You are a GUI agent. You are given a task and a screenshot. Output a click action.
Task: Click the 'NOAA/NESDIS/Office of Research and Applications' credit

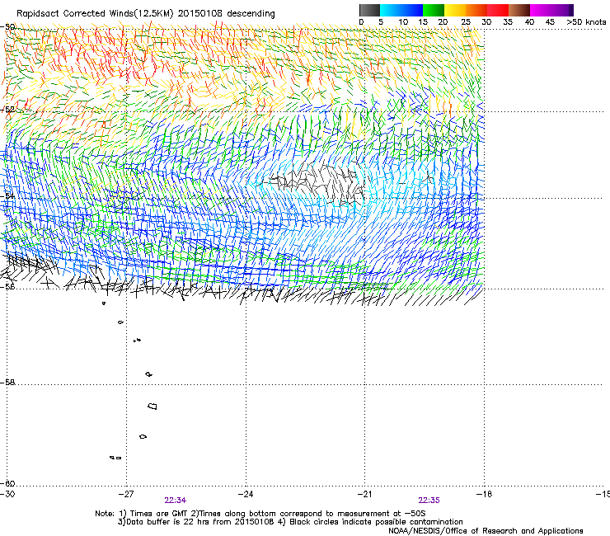[486, 530]
